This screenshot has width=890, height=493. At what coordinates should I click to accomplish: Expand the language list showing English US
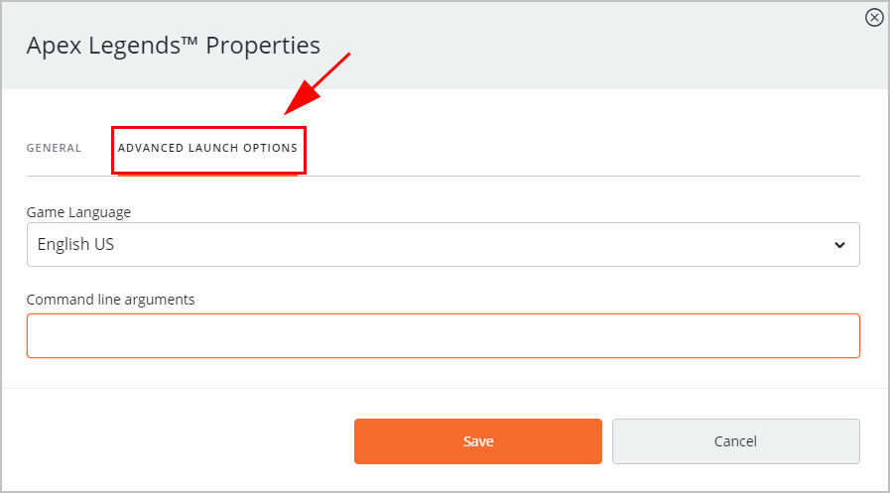443,244
